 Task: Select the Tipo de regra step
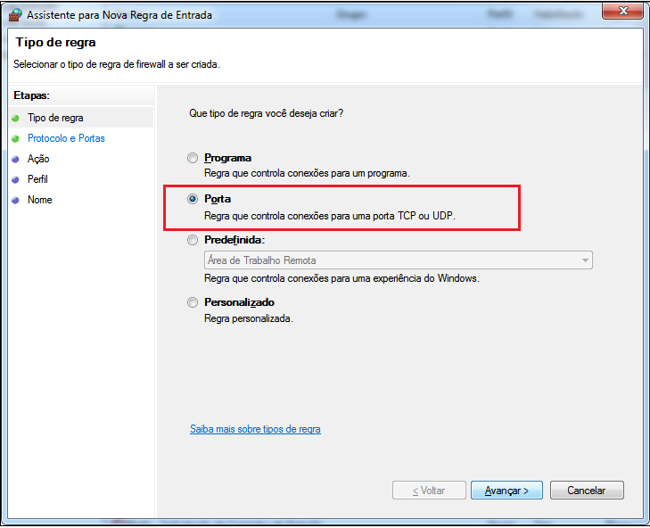pyautogui.click(x=55, y=118)
